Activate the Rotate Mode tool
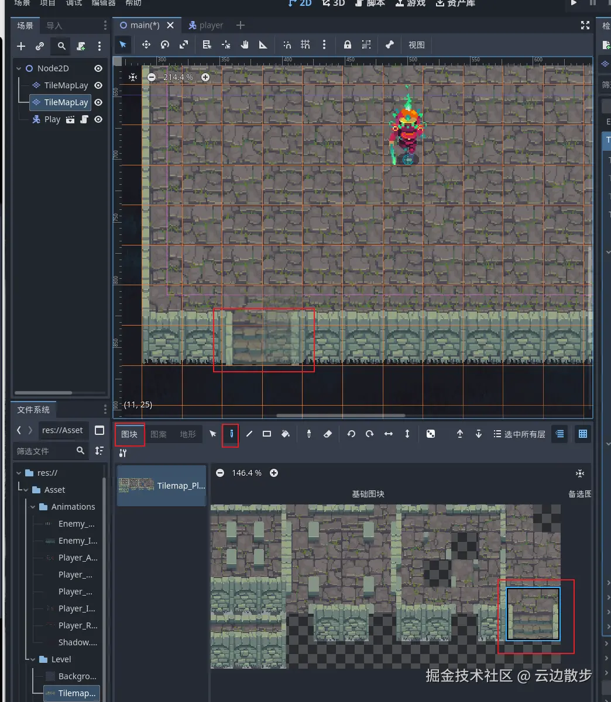This screenshot has height=702, width=611. [165, 45]
